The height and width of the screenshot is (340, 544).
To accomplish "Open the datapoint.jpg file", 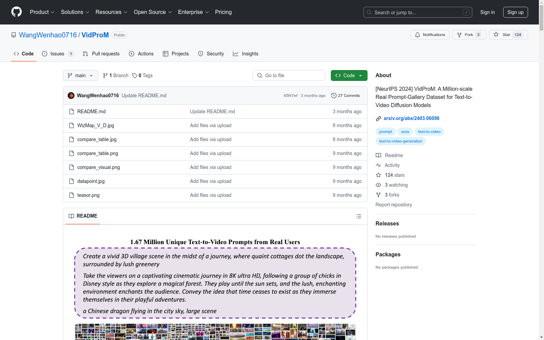I will [x=91, y=181].
